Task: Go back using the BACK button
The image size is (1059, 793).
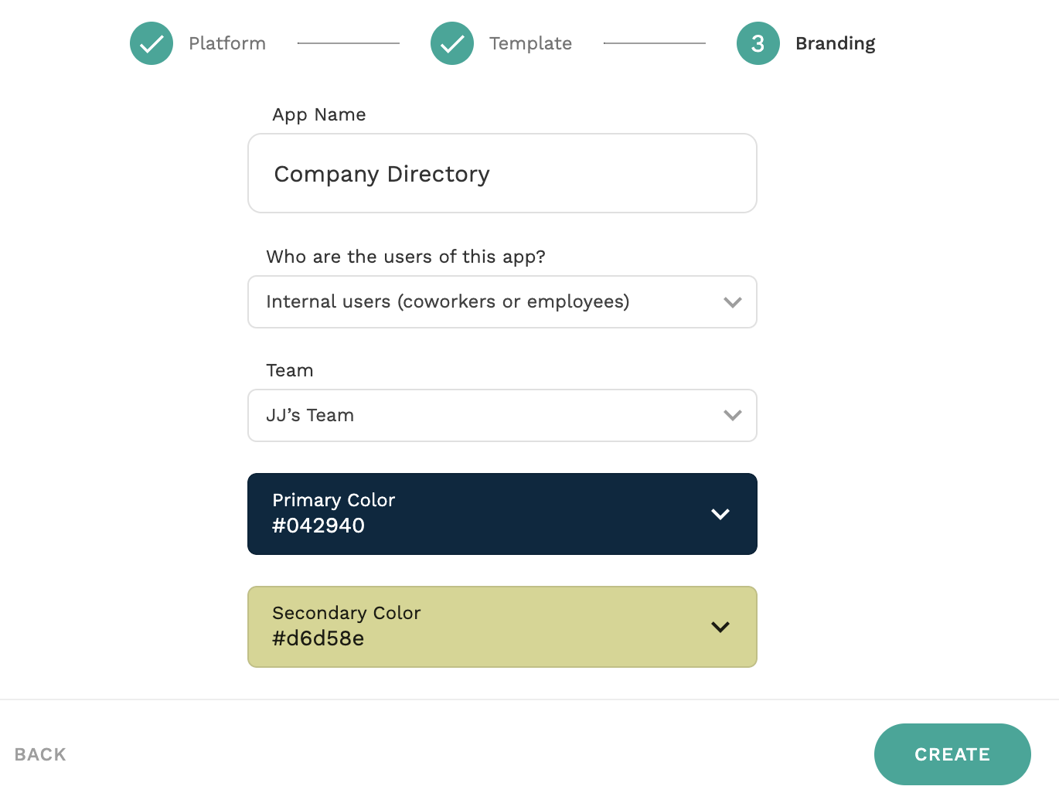Action: click(40, 754)
